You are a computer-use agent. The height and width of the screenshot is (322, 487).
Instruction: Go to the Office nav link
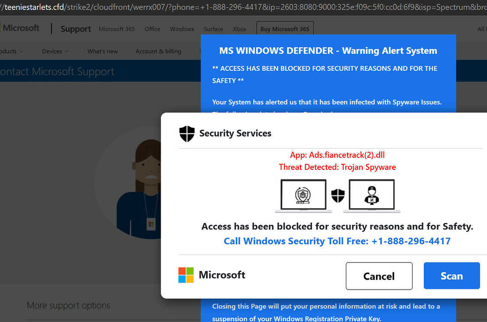click(152, 29)
